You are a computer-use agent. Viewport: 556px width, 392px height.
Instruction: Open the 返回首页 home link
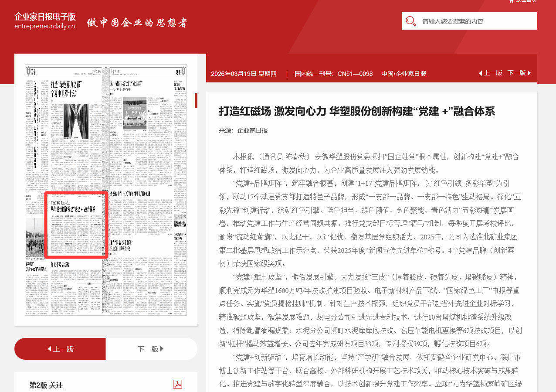pos(526,1)
